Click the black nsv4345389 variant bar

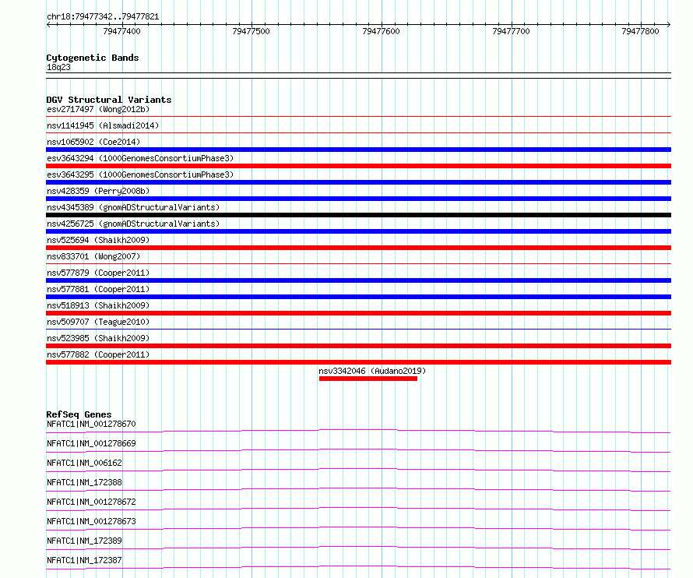[358, 215]
